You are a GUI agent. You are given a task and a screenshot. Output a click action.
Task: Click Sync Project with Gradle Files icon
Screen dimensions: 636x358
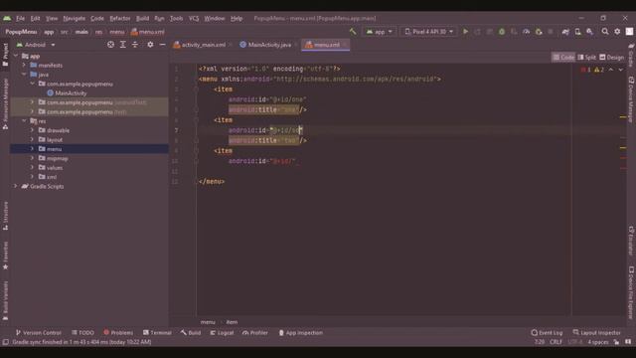coord(565,31)
